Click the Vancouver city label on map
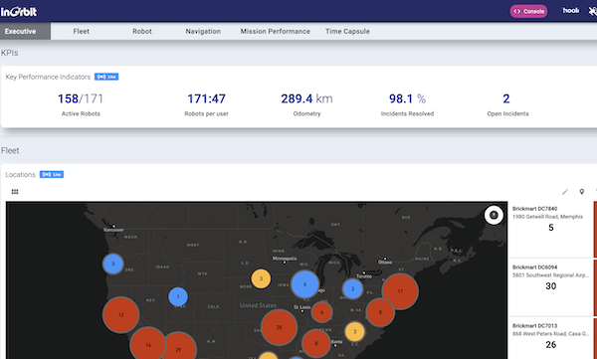 pyautogui.click(x=113, y=230)
